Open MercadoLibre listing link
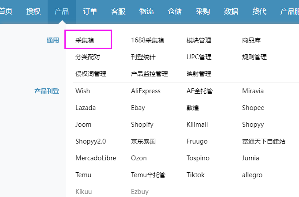The width and height of the screenshot is (299, 197). [96, 158]
